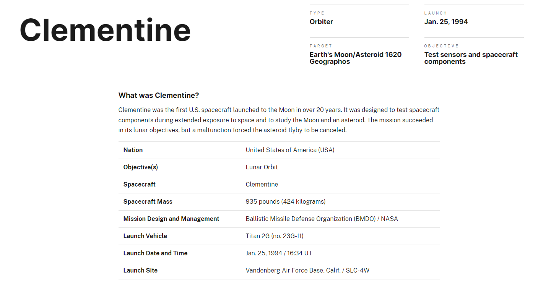
Task: Click 'Test sensors and spacecraft components' text
Action: click(471, 58)
